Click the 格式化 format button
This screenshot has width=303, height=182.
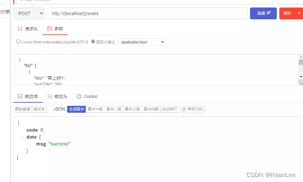tap(39, 109)
